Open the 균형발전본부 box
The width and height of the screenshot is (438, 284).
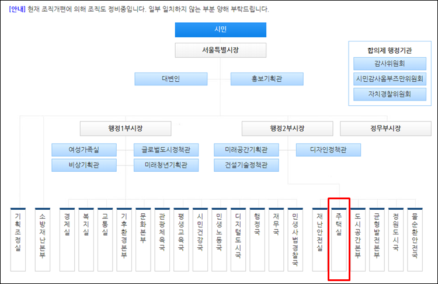click(x=377, y=240)
